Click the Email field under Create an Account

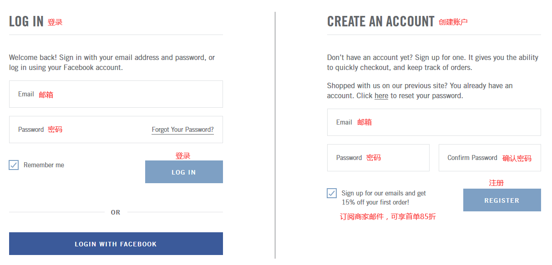click(x=434, y=122)
